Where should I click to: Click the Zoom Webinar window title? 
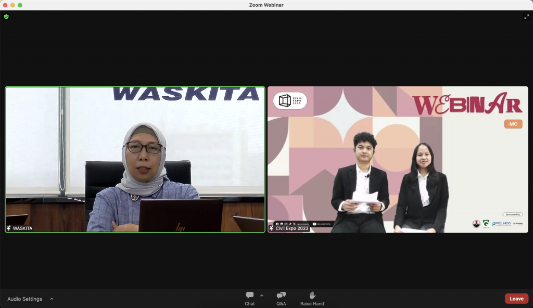(x=266, y=5)
